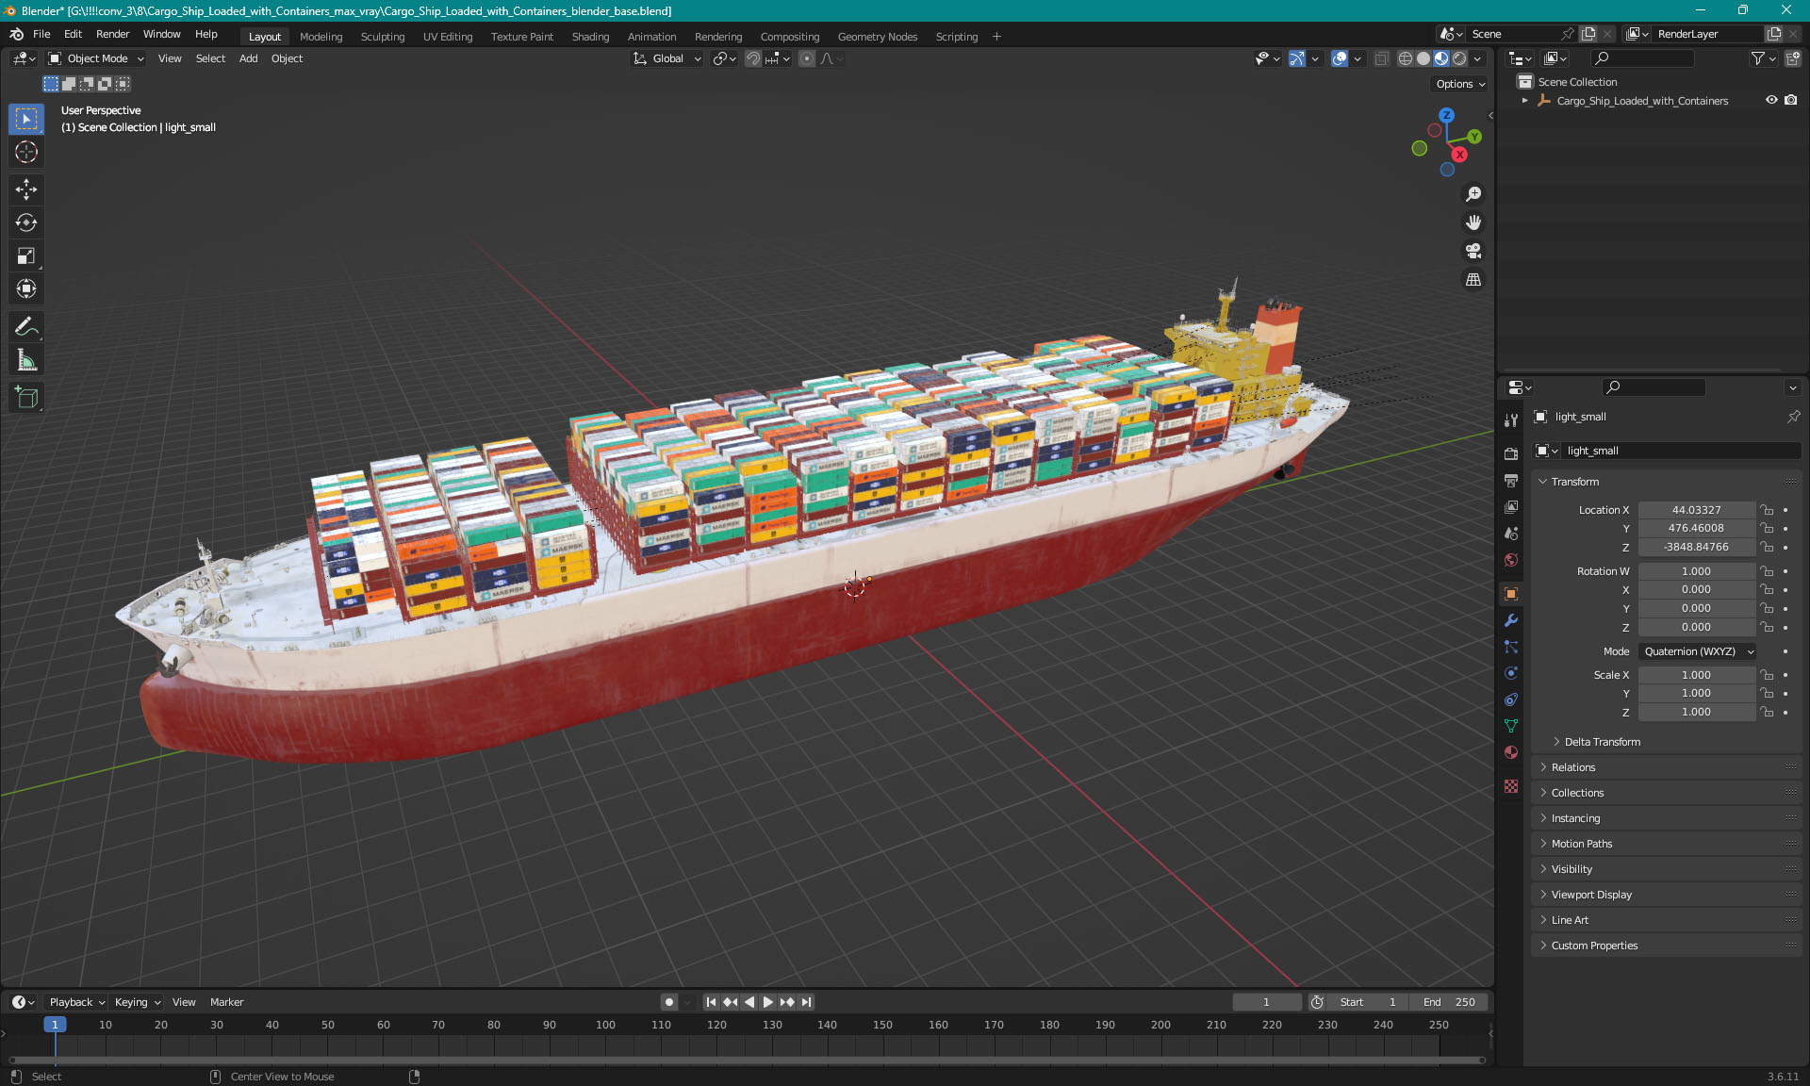Screen dimensions: 1810x1086
Task: Expand the Viewport Display panel
Action: [1591, 895]
